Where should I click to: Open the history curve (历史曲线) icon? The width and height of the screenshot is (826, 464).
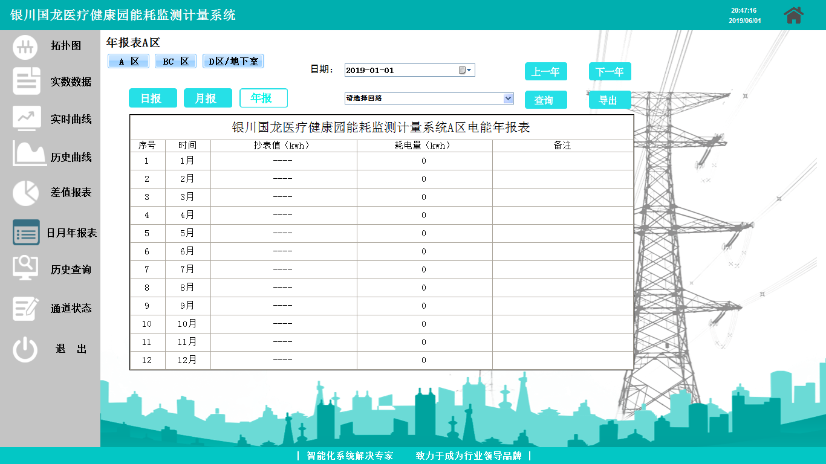coord(29,155)
